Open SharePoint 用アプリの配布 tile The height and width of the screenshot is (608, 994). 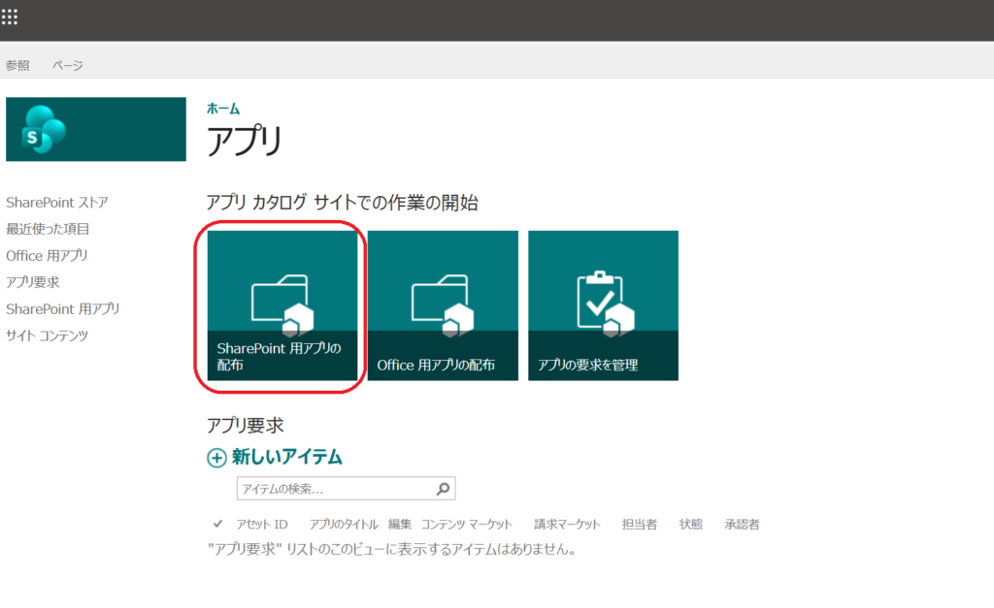[x=282, y=305]
